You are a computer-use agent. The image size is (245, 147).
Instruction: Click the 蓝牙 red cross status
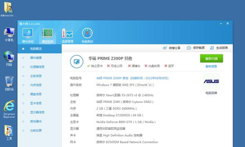pos(169,66)
